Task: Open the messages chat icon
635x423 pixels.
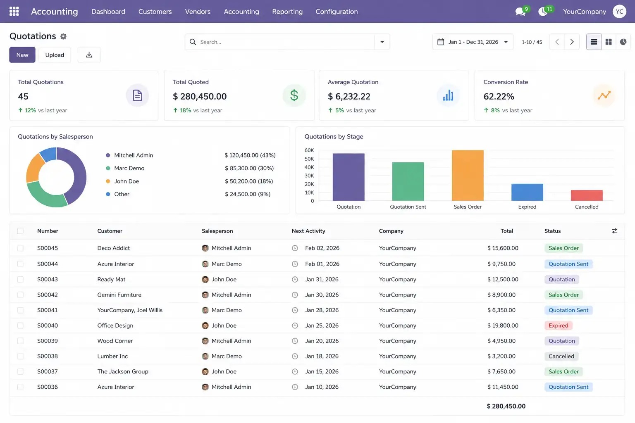Action: point(520,11)
